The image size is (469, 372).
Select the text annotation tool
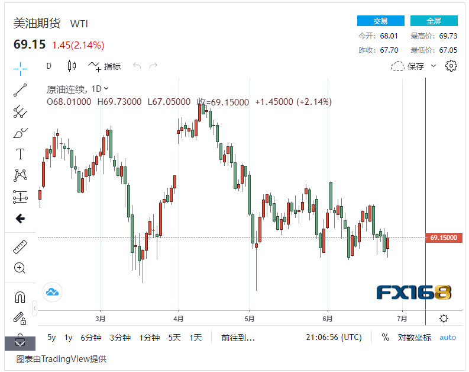20,154
